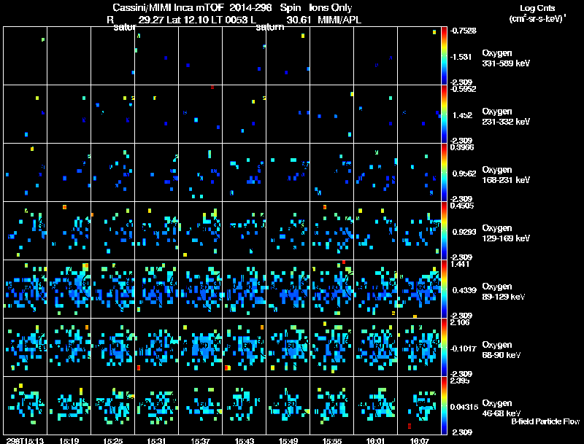
Task: Click the '298T15:13' time axis label
Action: pyautogui.click(x=25, y=440)
